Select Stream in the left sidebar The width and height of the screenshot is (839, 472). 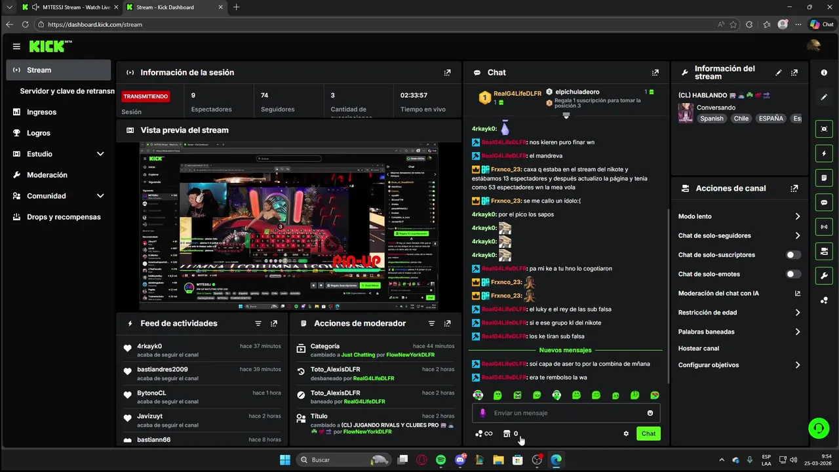(x=58, y=70)
